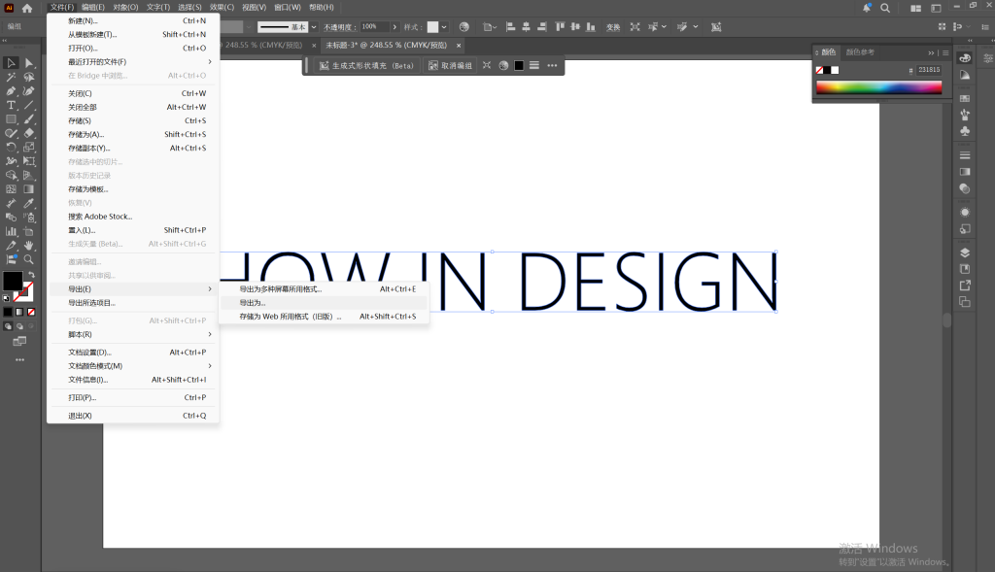The height and width of the screenshot is (572, 995).
Task: Click the black fill swatch in contextual bar
Action: (x=519, y=65)
